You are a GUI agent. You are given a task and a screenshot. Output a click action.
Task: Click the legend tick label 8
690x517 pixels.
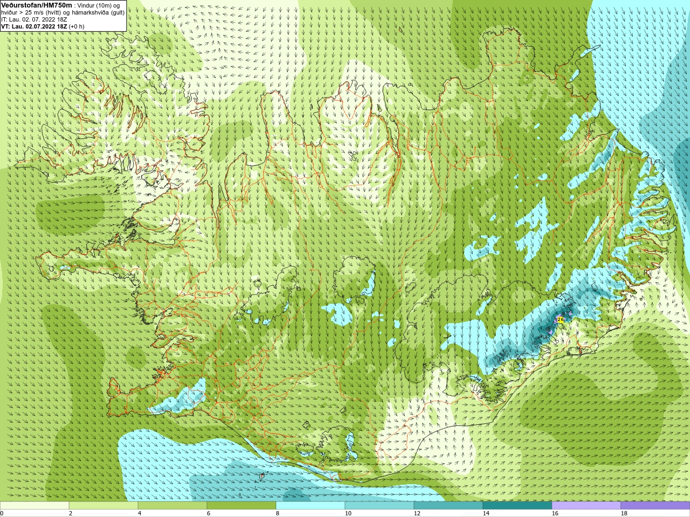[278, 513]
